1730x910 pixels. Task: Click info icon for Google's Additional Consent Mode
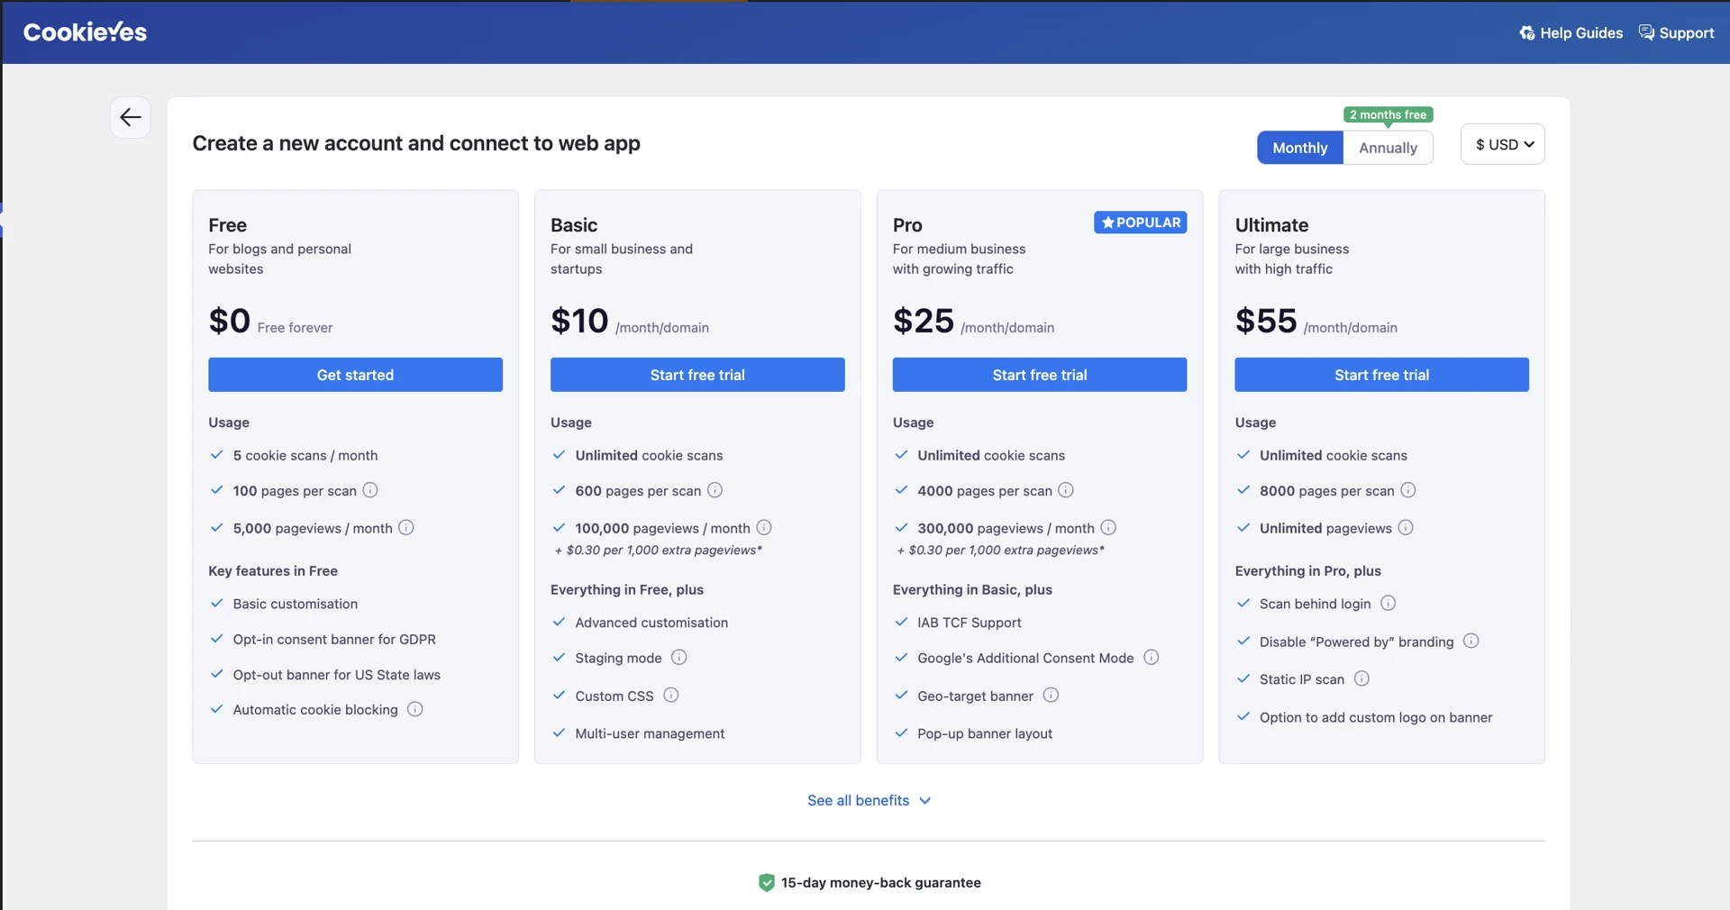coord(1152,658)
